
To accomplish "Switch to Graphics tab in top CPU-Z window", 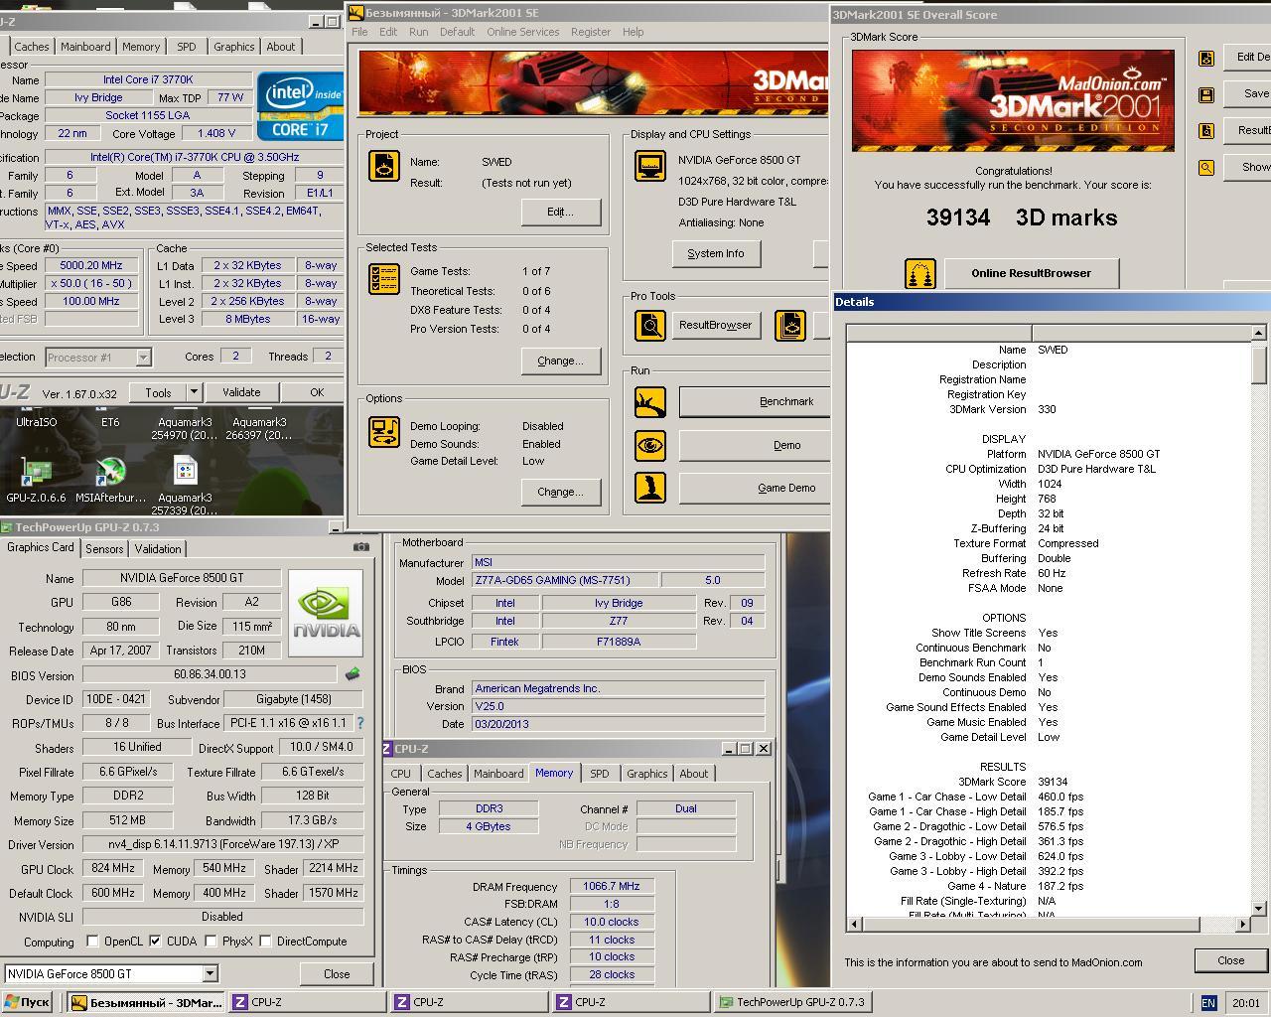I will (x=233, y=47).
